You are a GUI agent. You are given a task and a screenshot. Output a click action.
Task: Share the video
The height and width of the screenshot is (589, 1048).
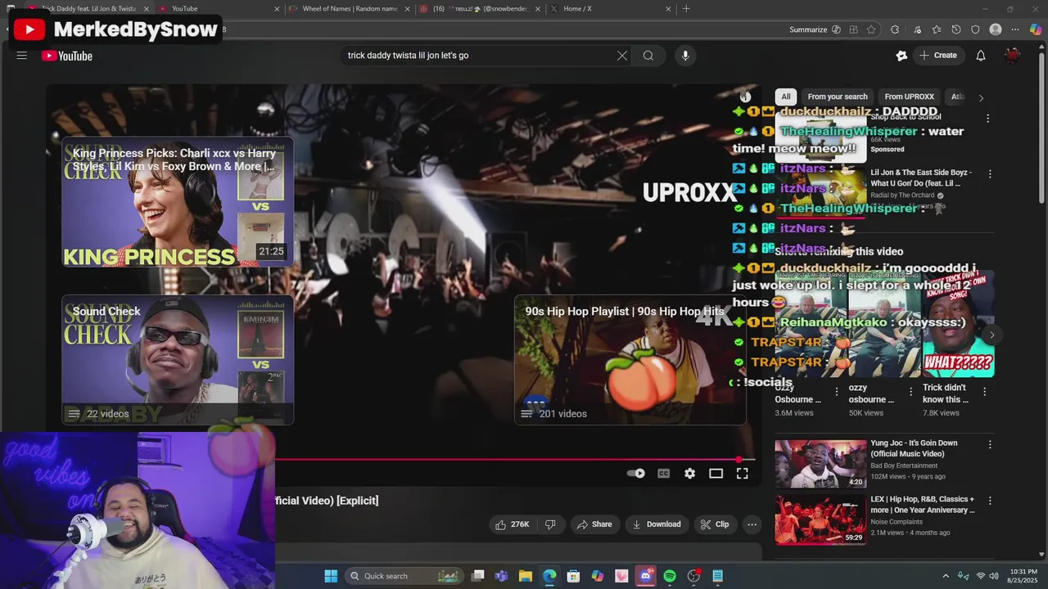coord(594,524)
